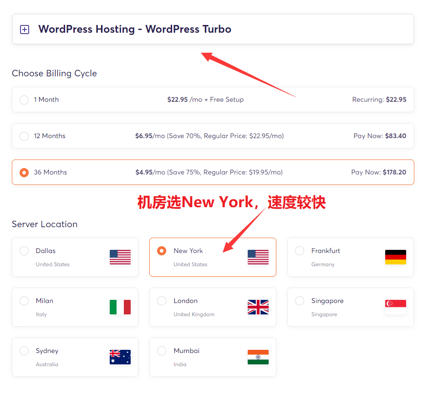
Task: Select the 12 Months billing radio button
Action: 24,136
